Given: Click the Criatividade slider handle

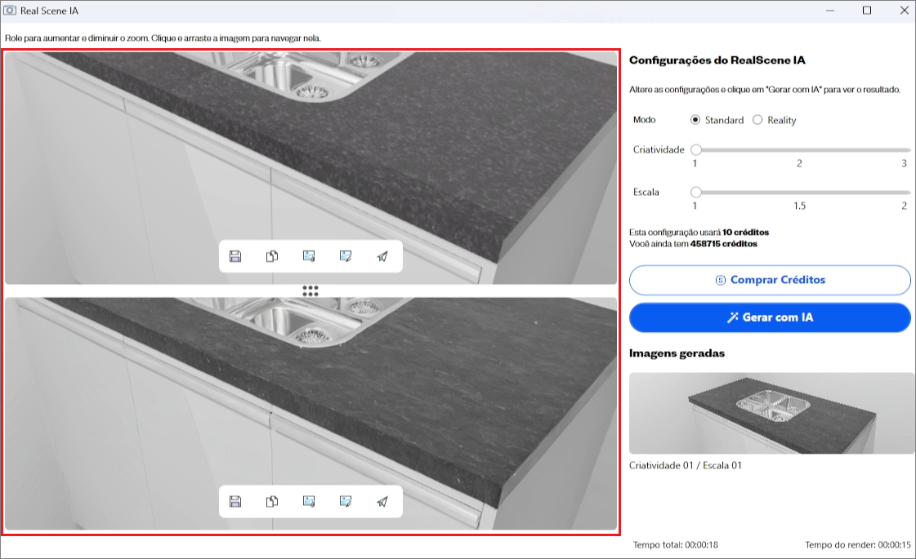Looking at the screenshot, I should [x=695, y=150].
